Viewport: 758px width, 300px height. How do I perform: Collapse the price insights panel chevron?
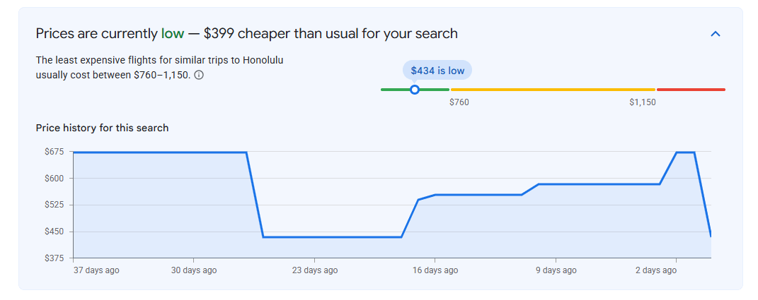(716, 34)
